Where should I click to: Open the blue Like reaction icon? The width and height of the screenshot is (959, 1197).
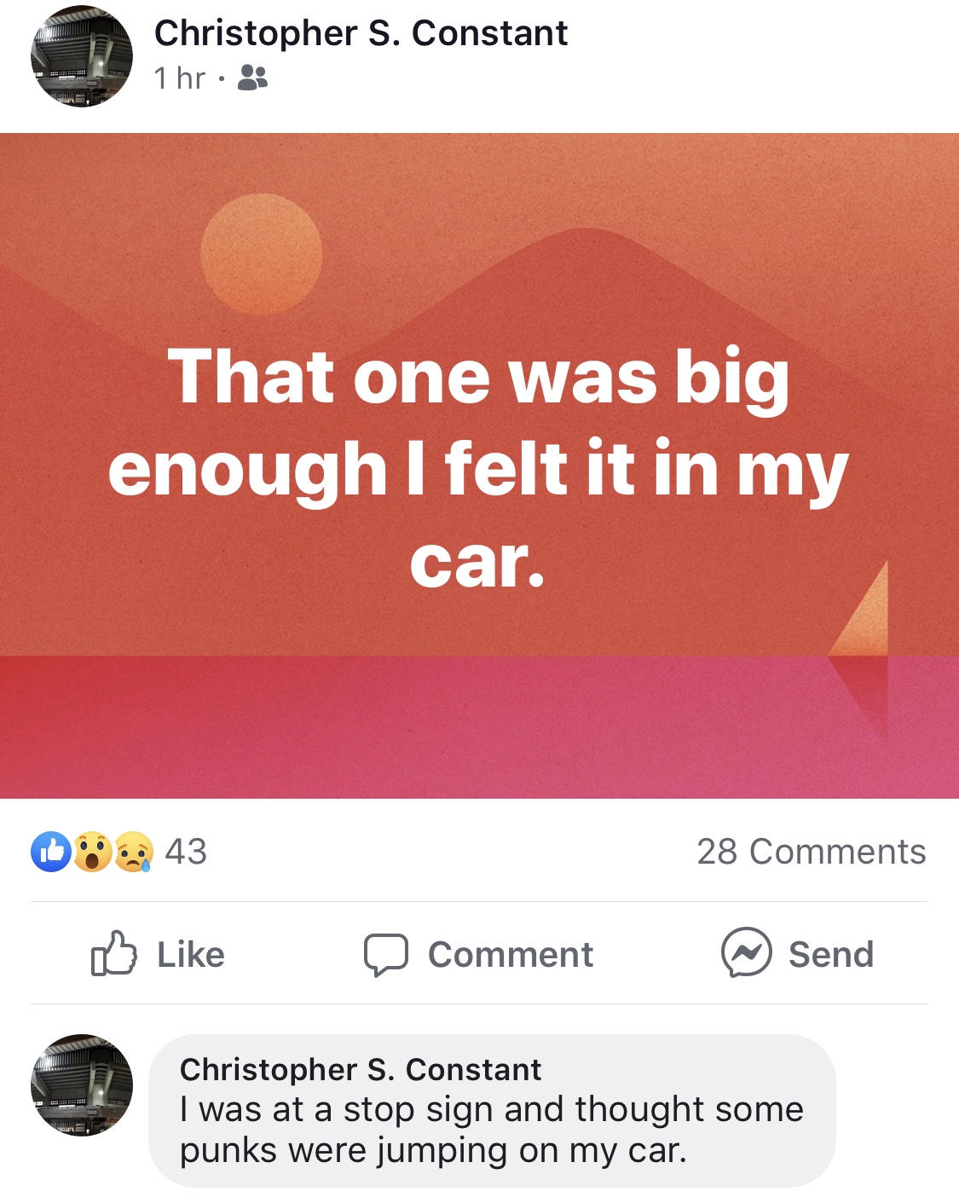(51, 852)
